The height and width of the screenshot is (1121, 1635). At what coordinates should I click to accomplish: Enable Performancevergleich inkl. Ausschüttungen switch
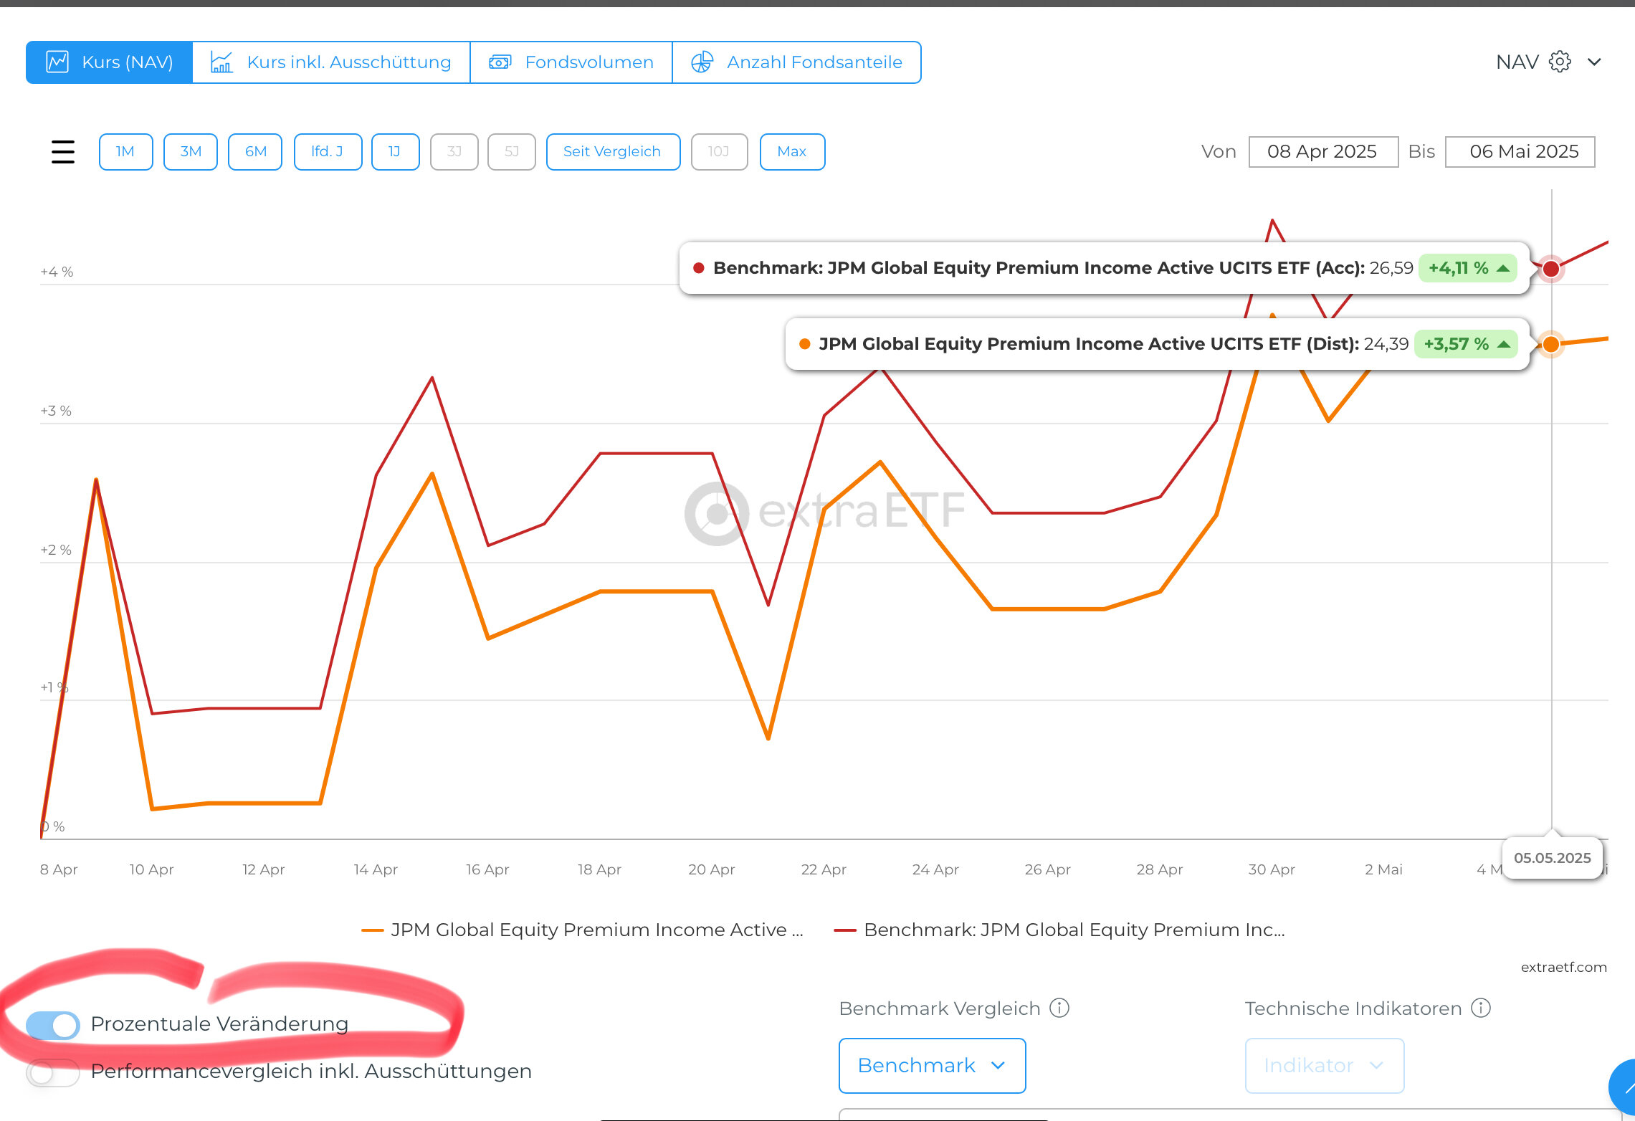pyautogui.click(x=52, y=1072)
